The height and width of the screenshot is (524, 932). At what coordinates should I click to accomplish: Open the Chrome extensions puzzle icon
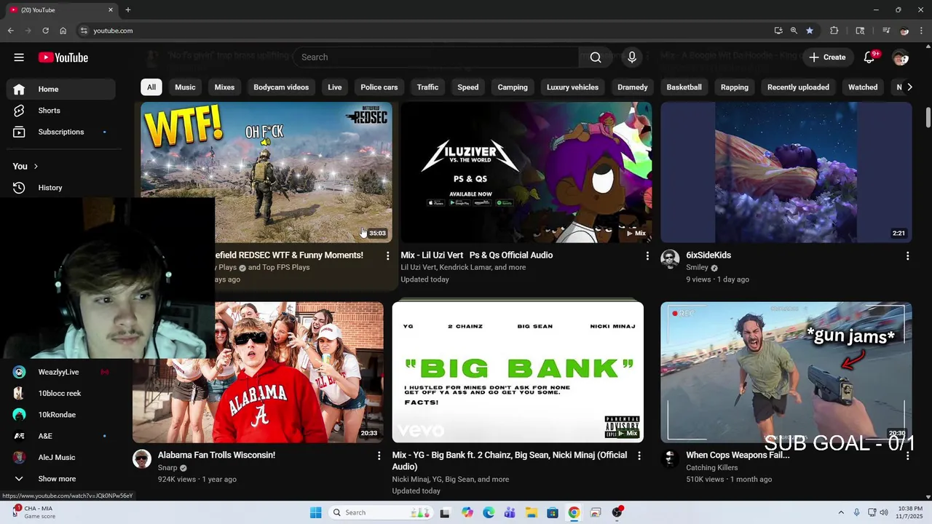[x=834, y=31]
